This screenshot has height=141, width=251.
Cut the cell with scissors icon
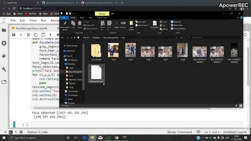28,35
